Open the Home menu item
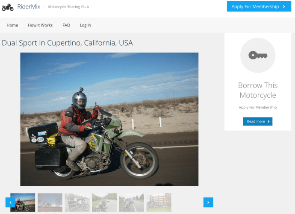295x214 pixels. click(12, 25)
